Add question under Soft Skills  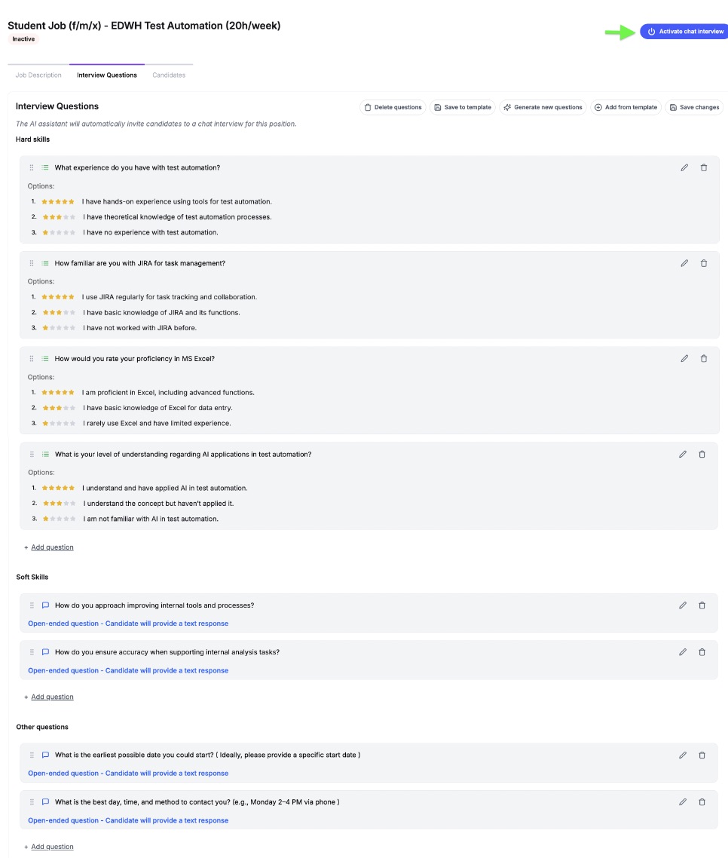52,697
